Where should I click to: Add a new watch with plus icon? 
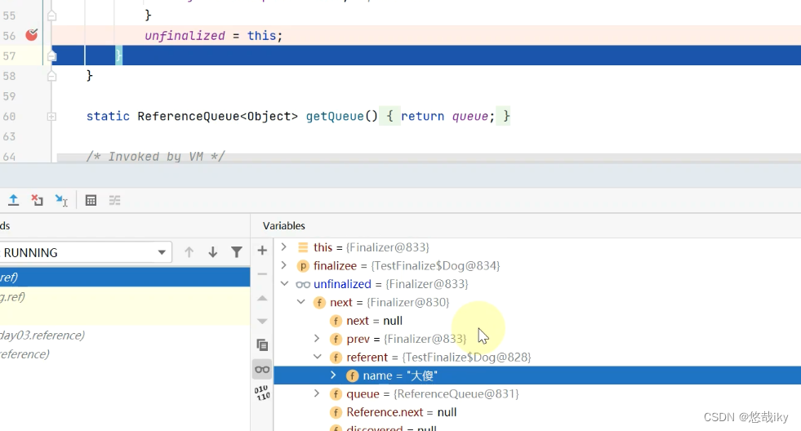click(x=262, y=251)
